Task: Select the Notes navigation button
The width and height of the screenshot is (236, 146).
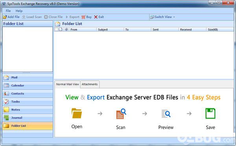Action: click(28, 110)
